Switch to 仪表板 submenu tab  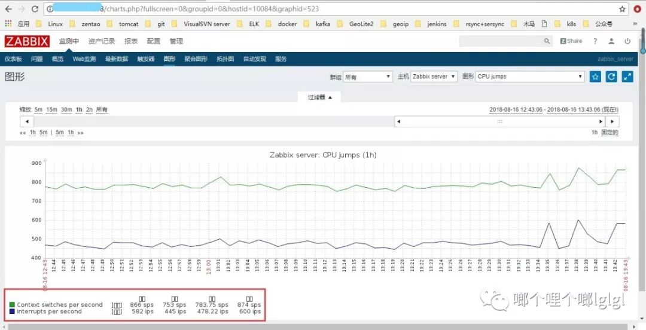click(13, 59)
